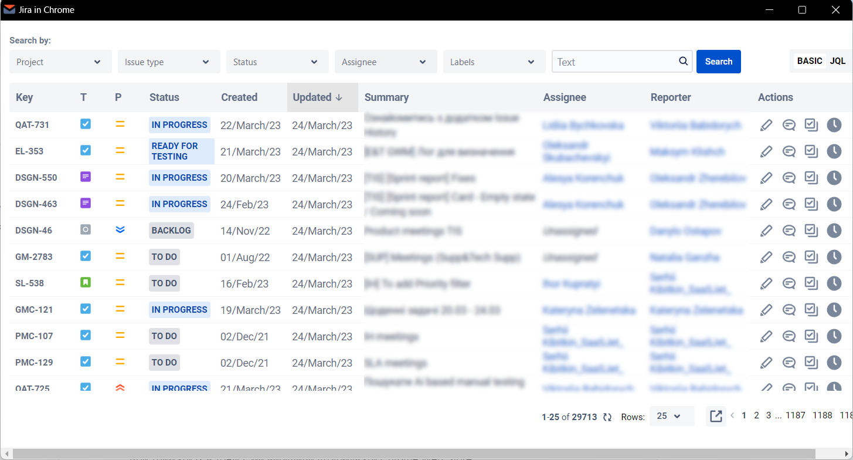Expand the Assignee filter dropdown
853x460 pixels.
point(386,62)
